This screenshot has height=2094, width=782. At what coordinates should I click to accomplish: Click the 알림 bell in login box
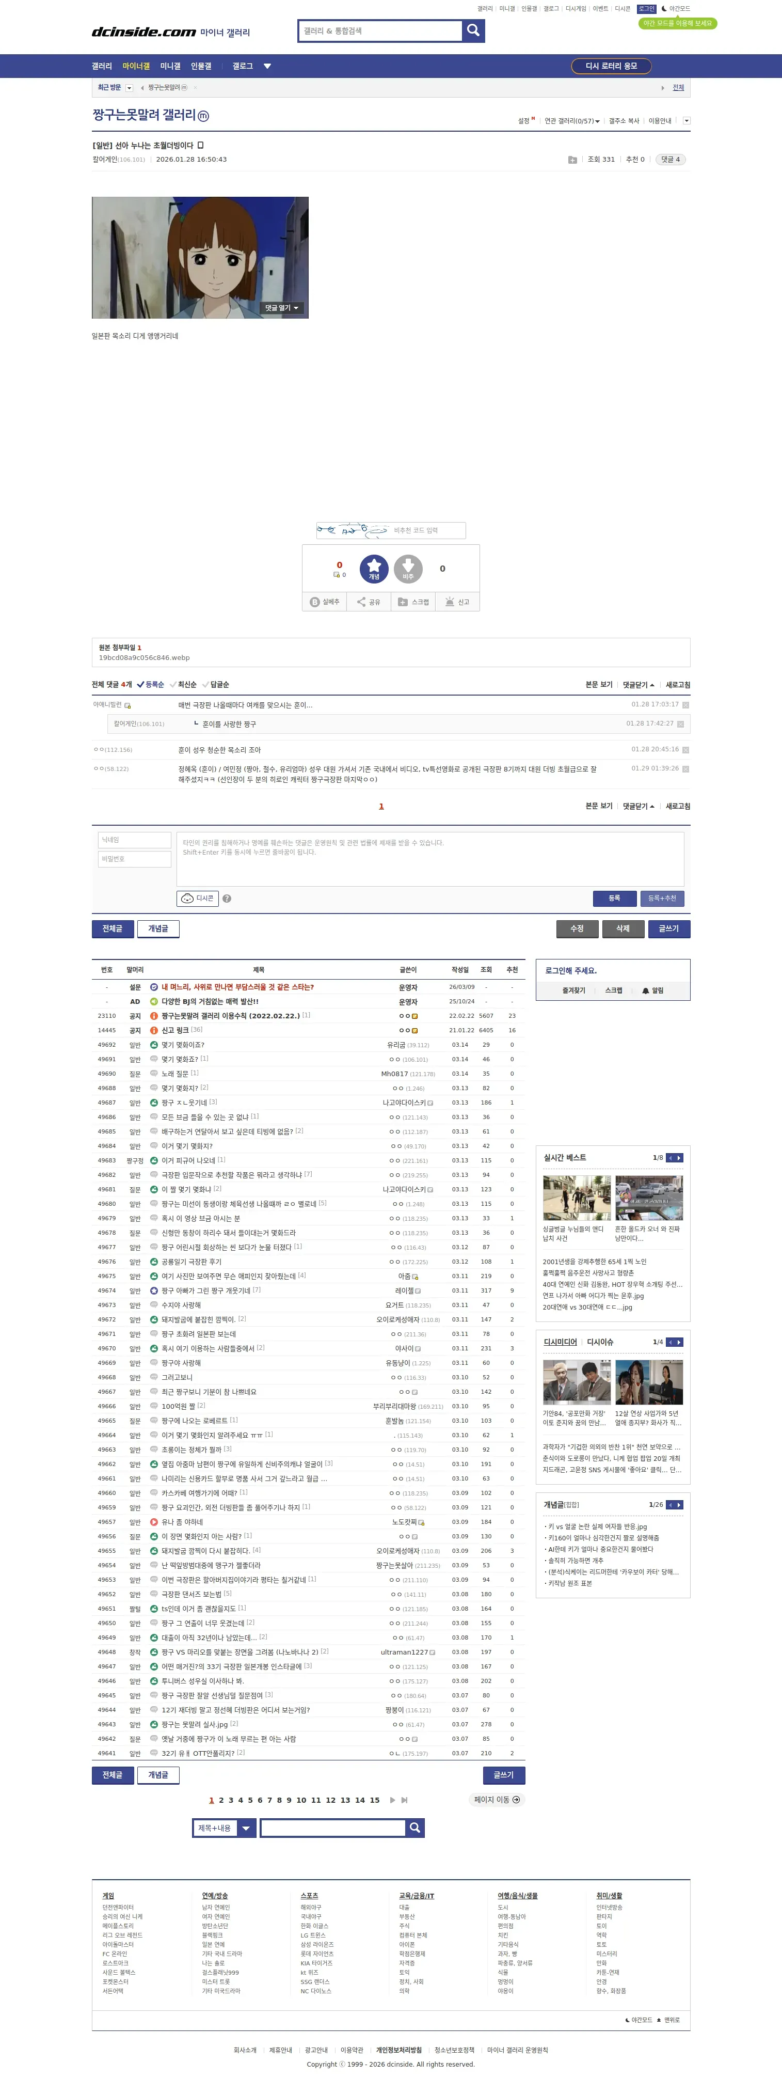click(653, 990)
